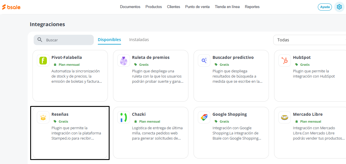The height and width of the screenshot is (164, 346).
Task: Open the Reseñas integration title
Action: (60, 114)
